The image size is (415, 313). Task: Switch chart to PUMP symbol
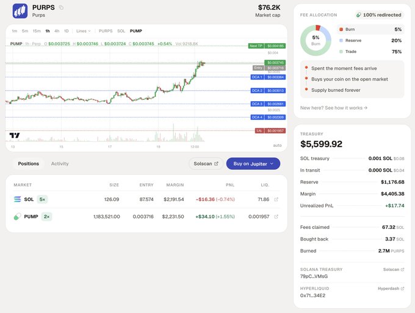[x=136, y=31]
